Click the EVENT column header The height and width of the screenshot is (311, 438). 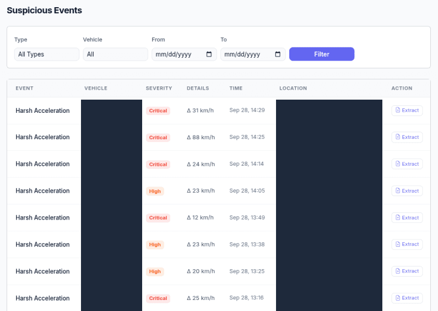click(24, 88)
